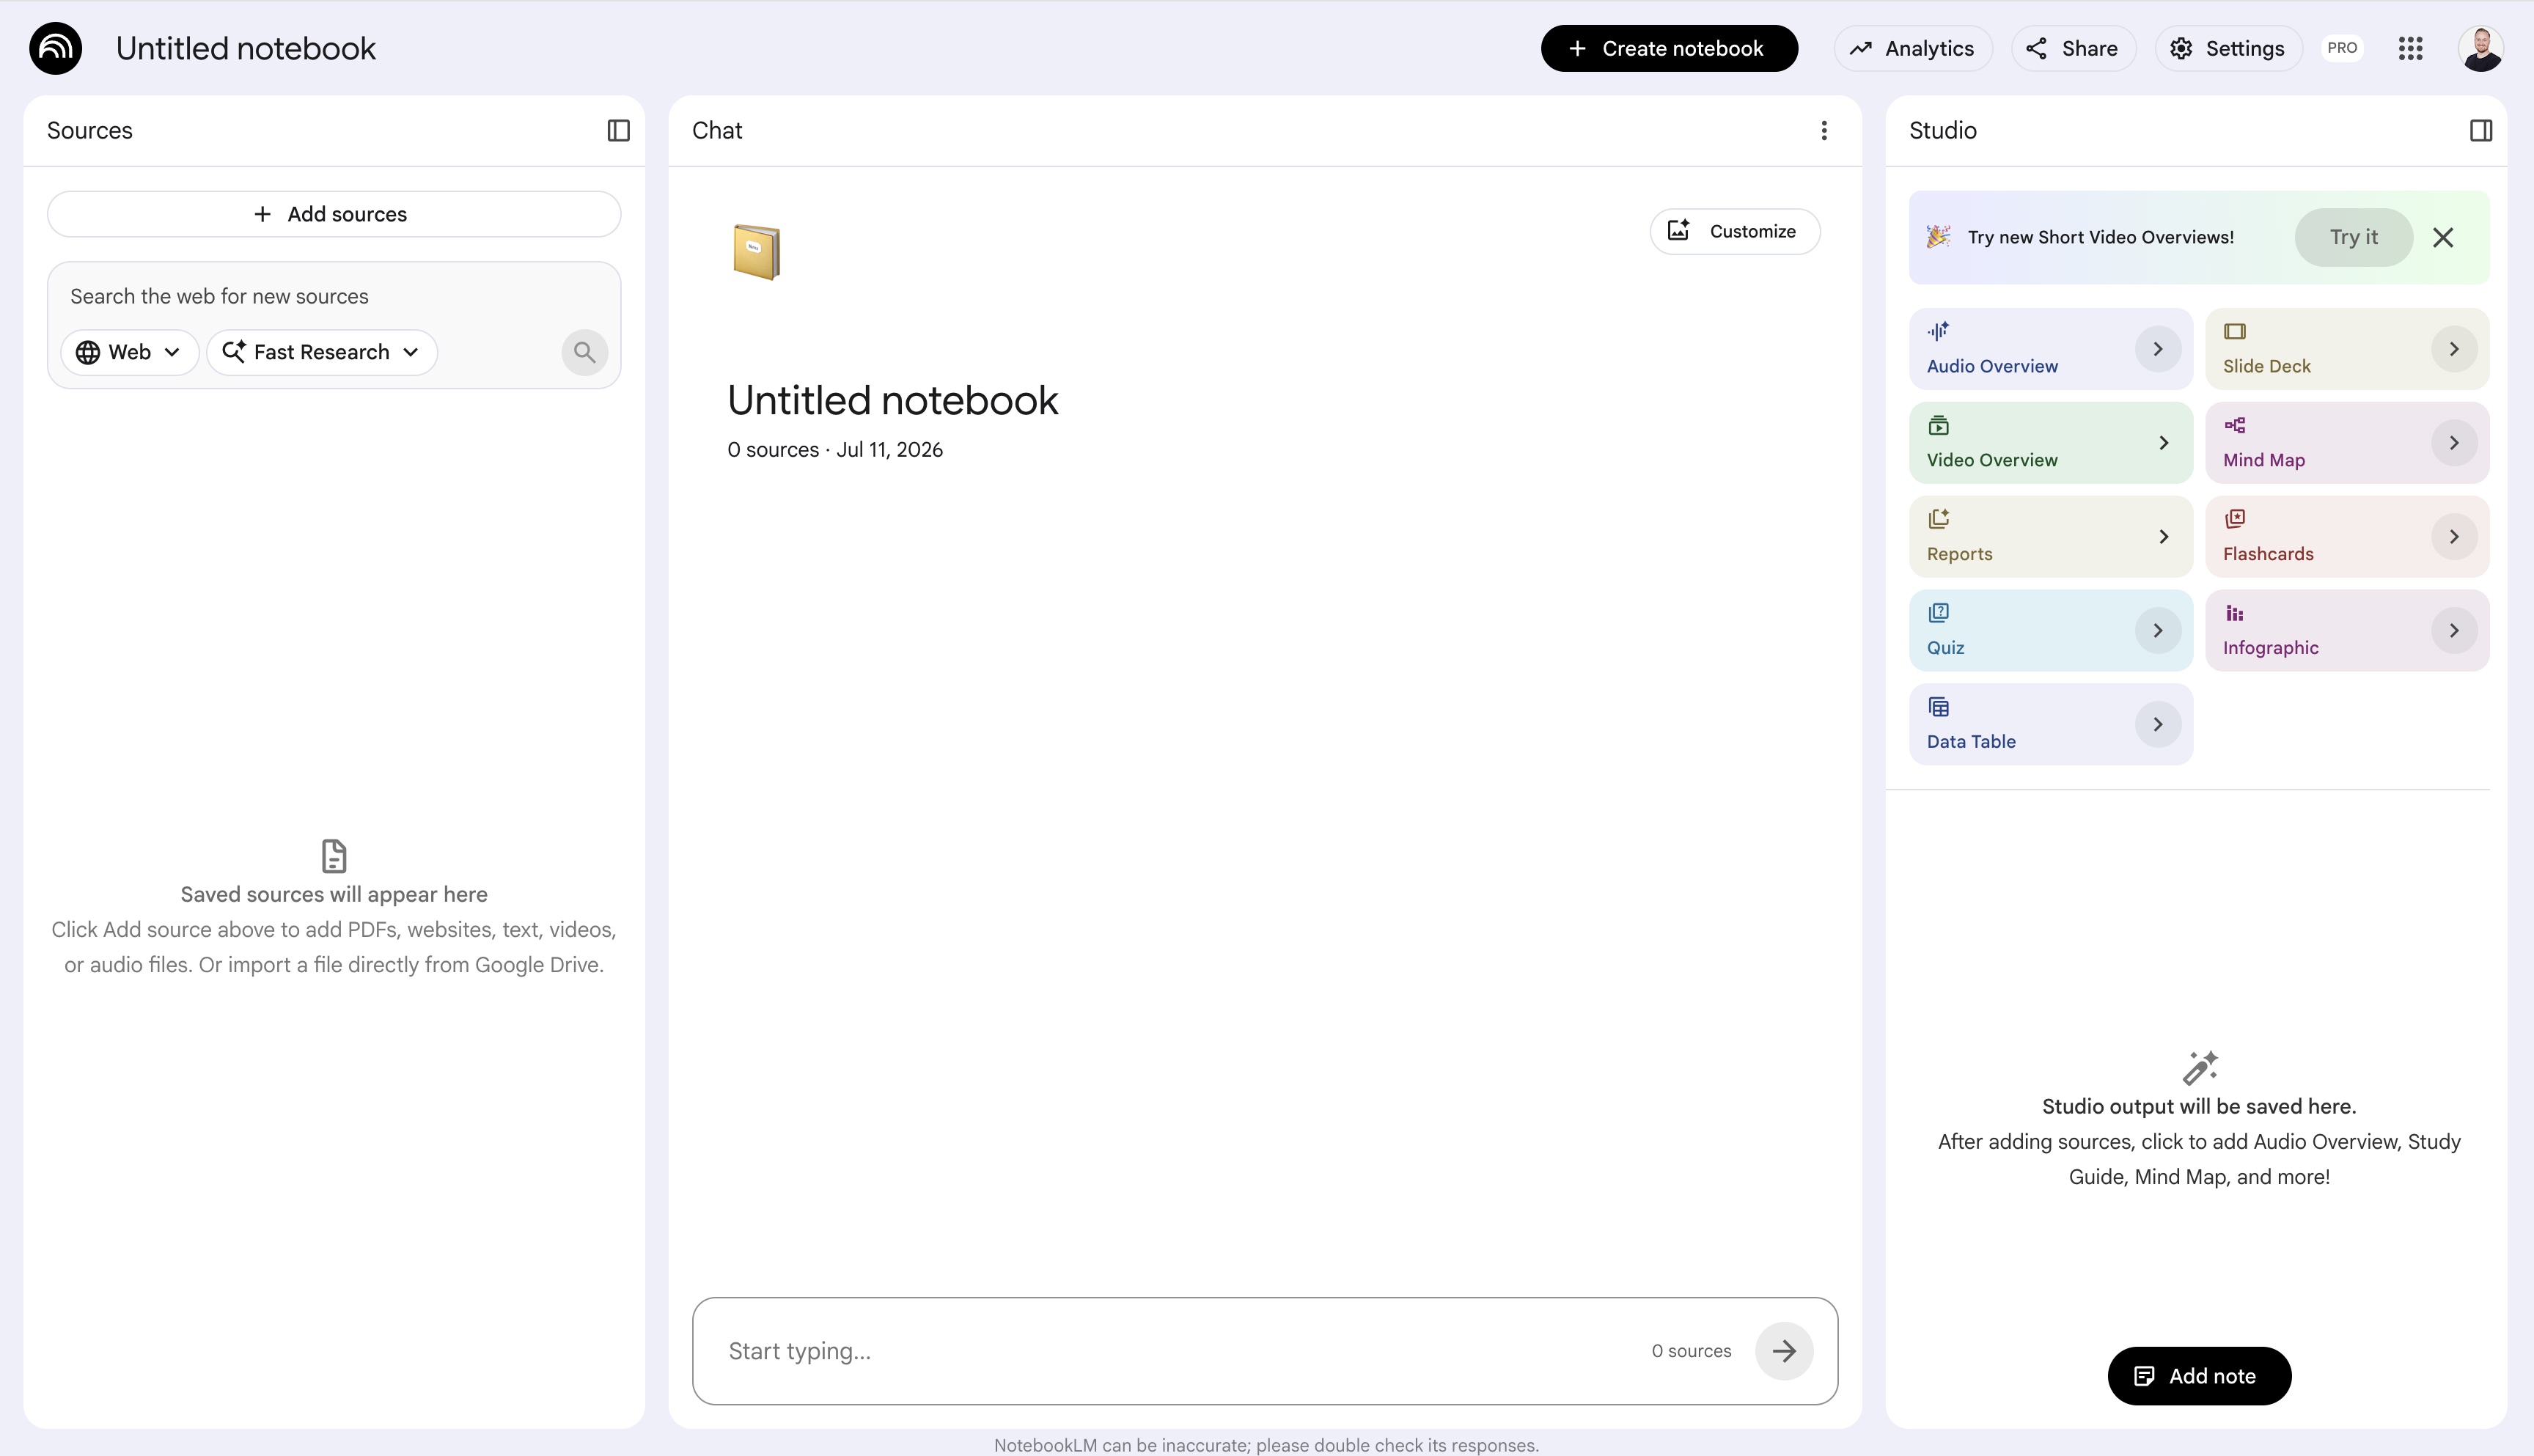Click the web search magnifier button
2534x1456 pixels.
point(584,352)
